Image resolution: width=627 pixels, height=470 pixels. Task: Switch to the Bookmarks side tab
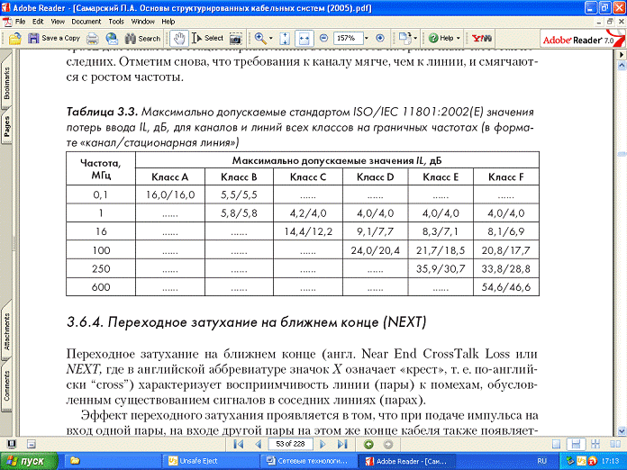tap(6, 83)
